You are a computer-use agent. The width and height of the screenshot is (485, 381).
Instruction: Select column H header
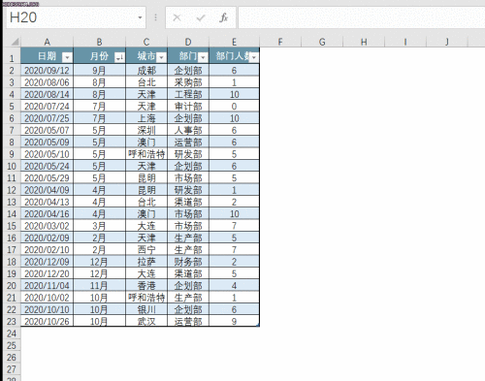pos(364,42)
